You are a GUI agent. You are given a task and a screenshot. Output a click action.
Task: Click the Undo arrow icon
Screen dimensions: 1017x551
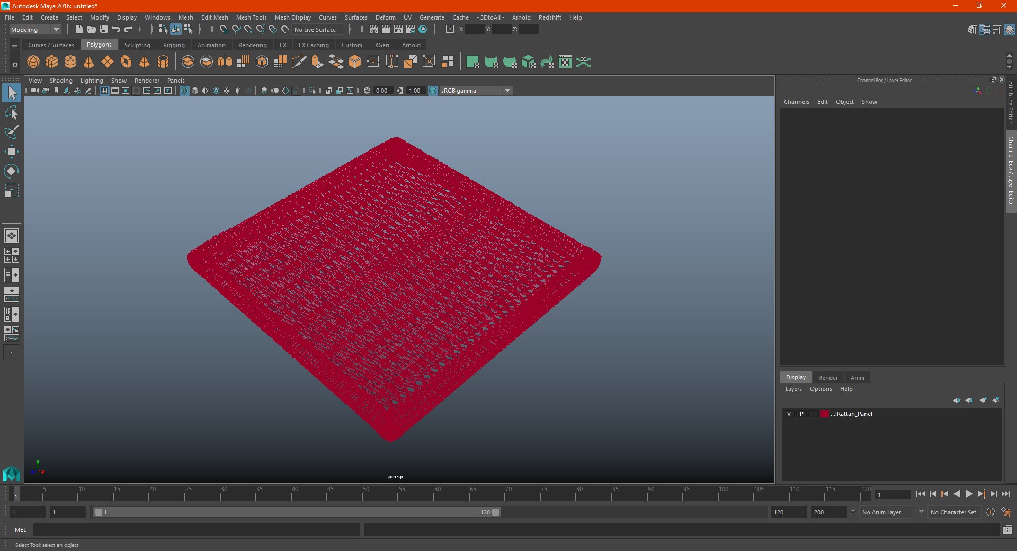coord(116,30)
